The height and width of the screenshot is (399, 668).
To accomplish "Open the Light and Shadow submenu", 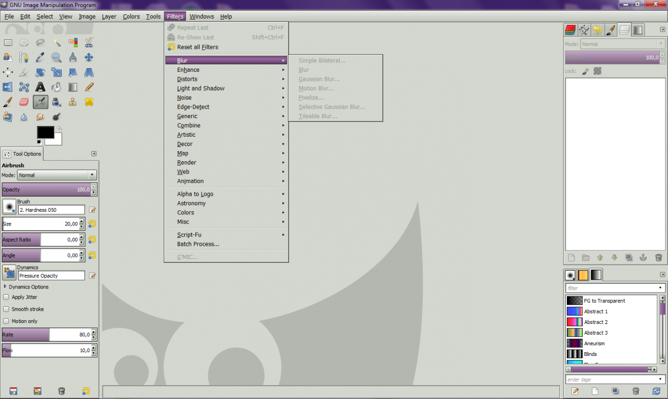I will pyautogui.click(x=226, y=88).
